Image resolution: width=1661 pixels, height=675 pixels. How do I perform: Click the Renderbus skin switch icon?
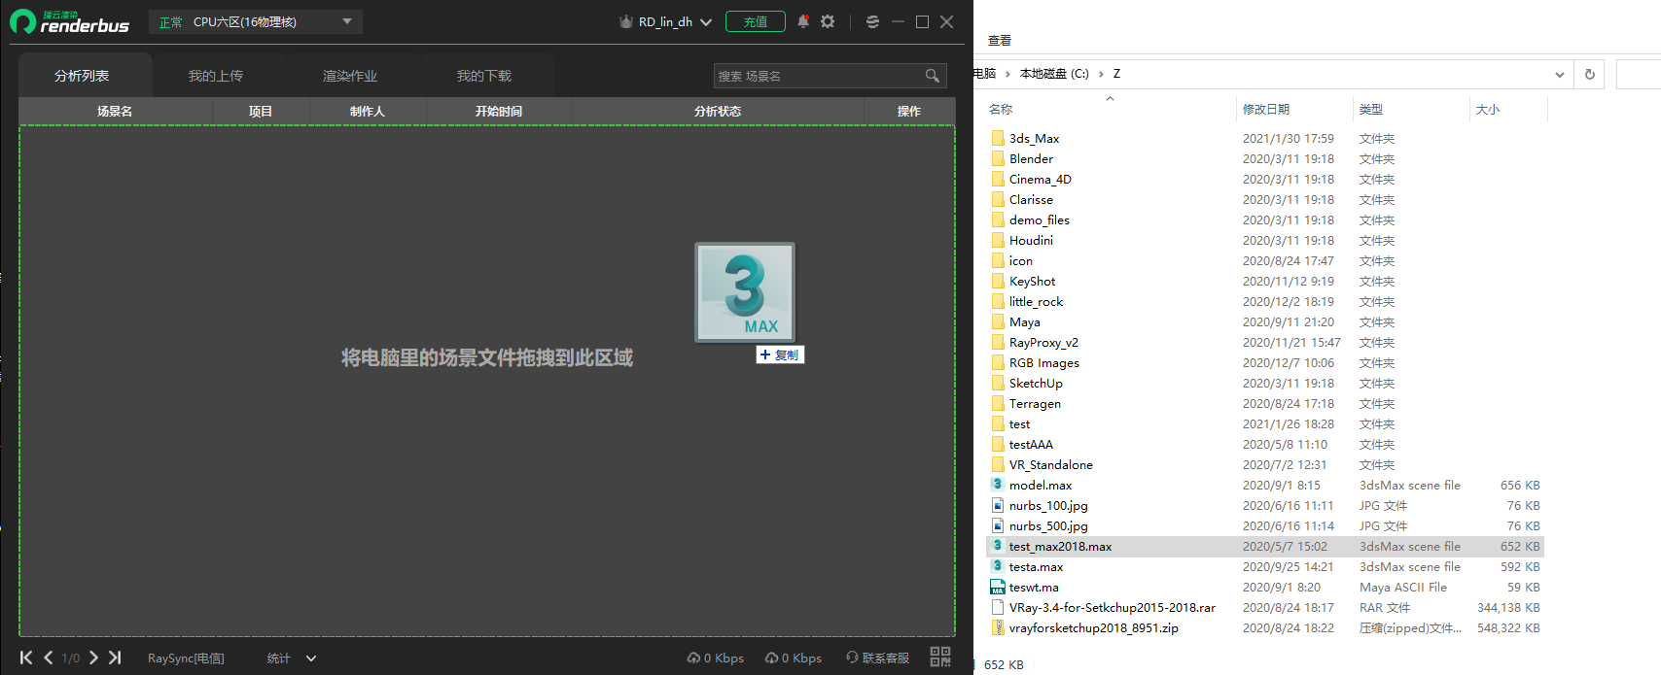tap(872, 21)
